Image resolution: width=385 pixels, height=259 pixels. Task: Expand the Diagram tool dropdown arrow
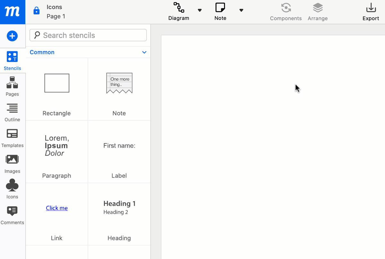tap(200, 10)
